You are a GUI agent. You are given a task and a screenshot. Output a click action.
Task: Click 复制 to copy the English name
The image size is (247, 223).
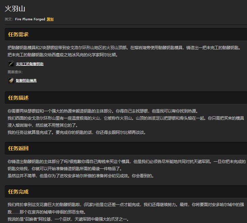click(50, 19)
